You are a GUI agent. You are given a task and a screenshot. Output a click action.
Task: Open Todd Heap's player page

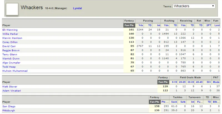[x=9, y=67]
